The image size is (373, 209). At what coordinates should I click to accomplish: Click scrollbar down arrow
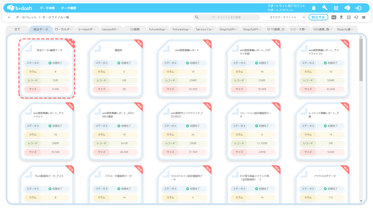pyautogui.click(x=361, y=201)
